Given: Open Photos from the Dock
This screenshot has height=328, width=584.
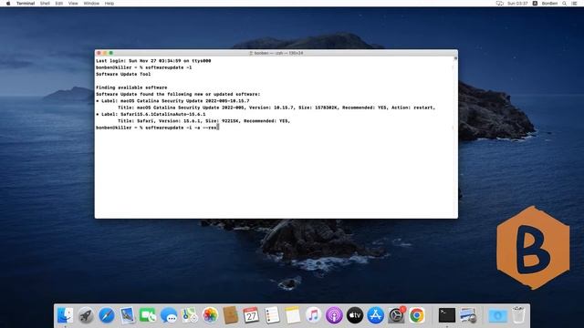Looking at the screenshot, I should click(x=210, y=315).
